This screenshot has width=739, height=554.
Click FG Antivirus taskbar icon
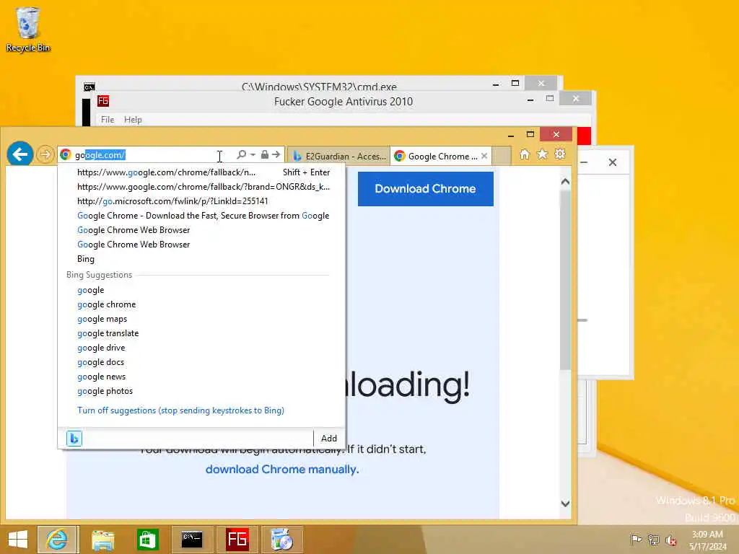coord(237,540)
